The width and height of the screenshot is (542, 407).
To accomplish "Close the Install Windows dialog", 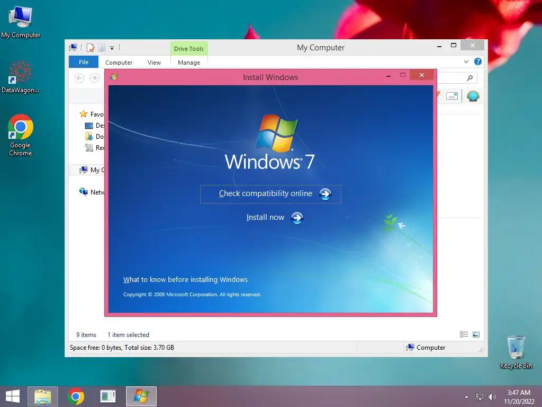I will point(422,75).
